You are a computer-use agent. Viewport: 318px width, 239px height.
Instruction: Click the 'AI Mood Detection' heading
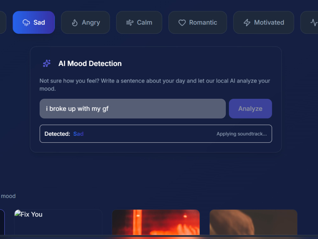point(90,64)
